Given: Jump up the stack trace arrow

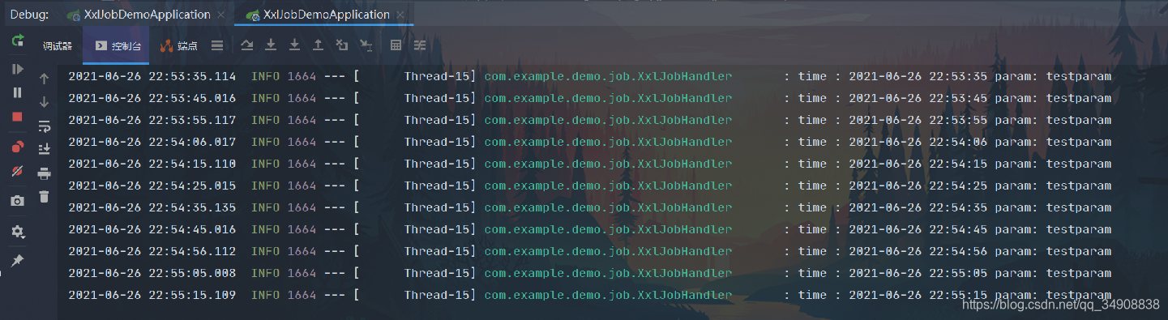Looking at the screenshot, I should coord(45,79).
